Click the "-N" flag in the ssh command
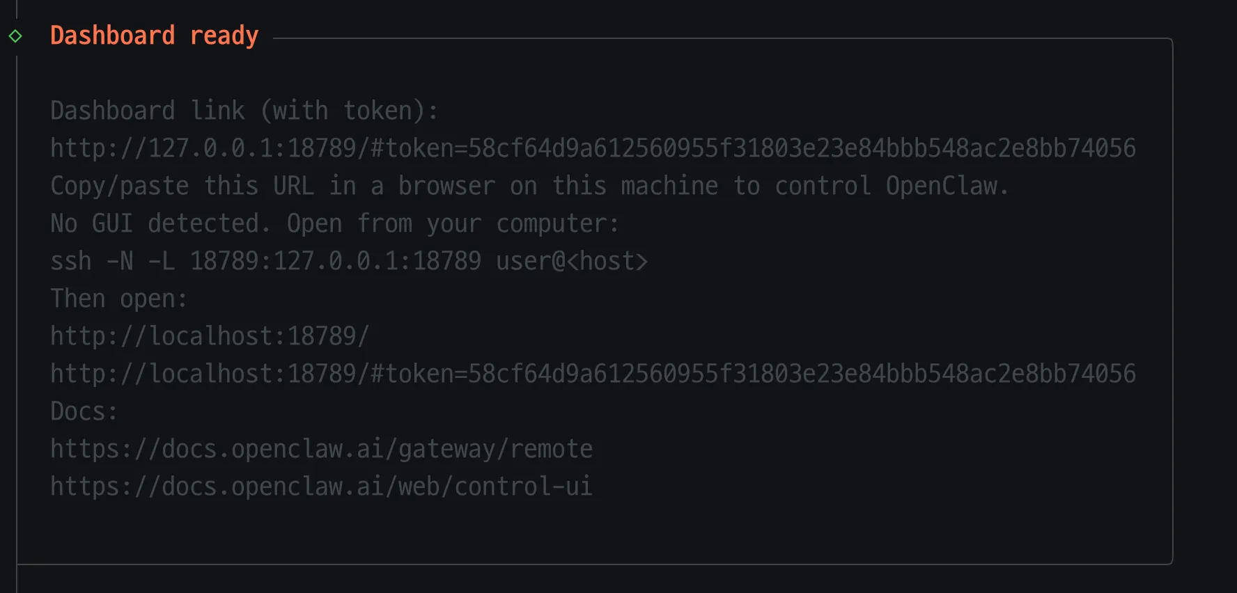This screenshot has height=593, width=1237. click(119, 261)
